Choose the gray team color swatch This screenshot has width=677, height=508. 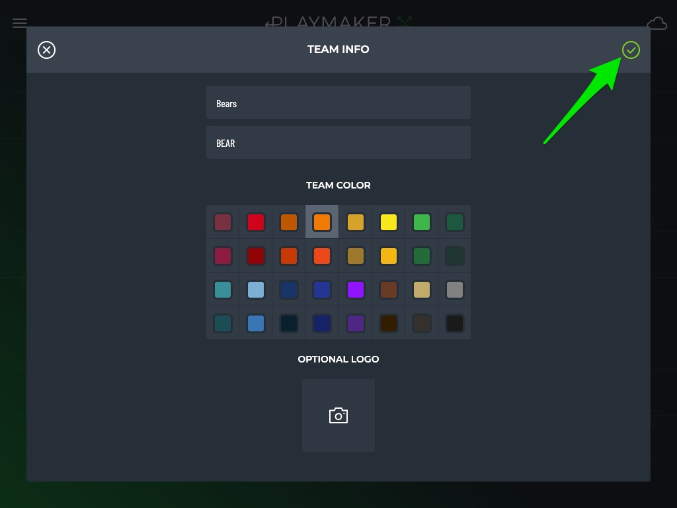point(455,290)
